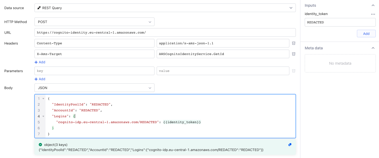Viewport: 379px width, 158px height.
Task: Fold the root JSON object on line 1
Action: 43,98
